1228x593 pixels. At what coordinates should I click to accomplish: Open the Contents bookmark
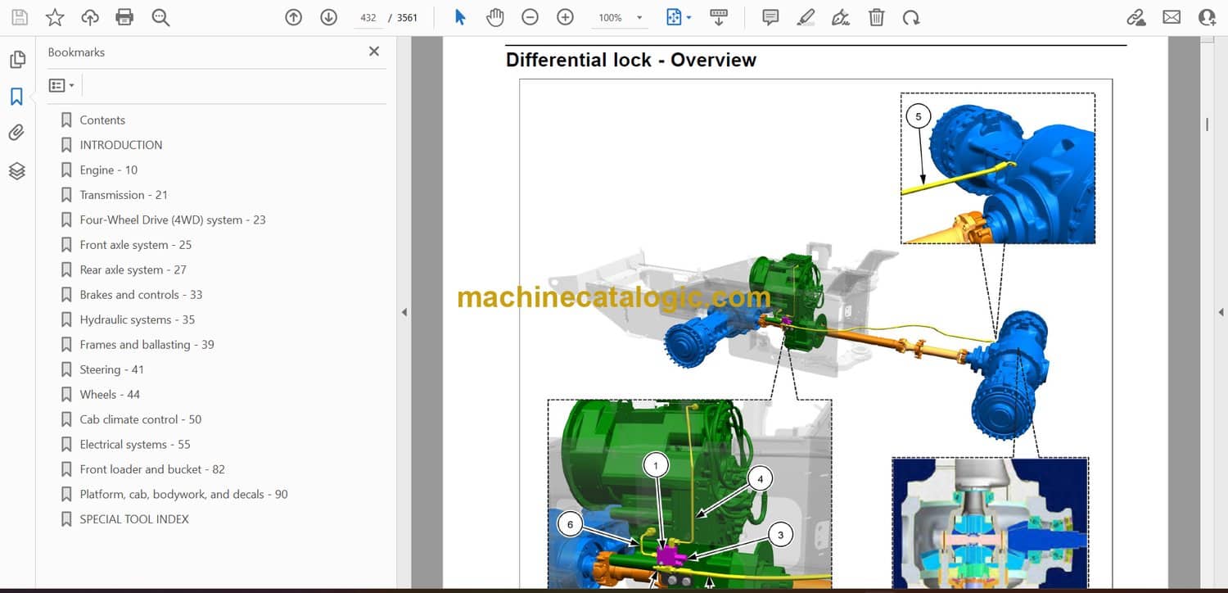pyautogui.click(x=102, y=120)
